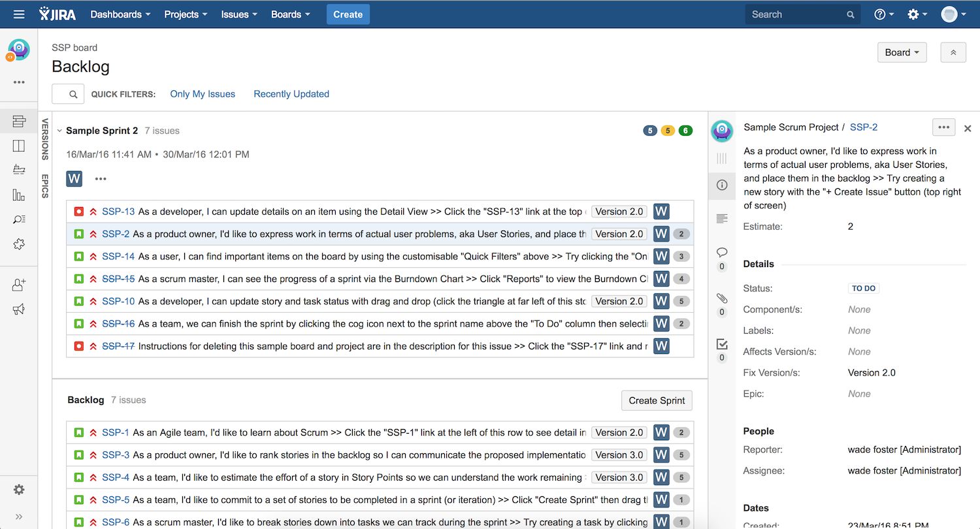Open the Active sprints board icon in sidebar

pyautogui.click(x=19, y=146)
